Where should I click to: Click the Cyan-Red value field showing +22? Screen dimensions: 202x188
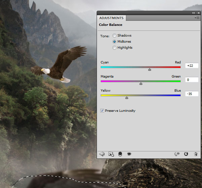pyautogui.click(x=192, y=66)
